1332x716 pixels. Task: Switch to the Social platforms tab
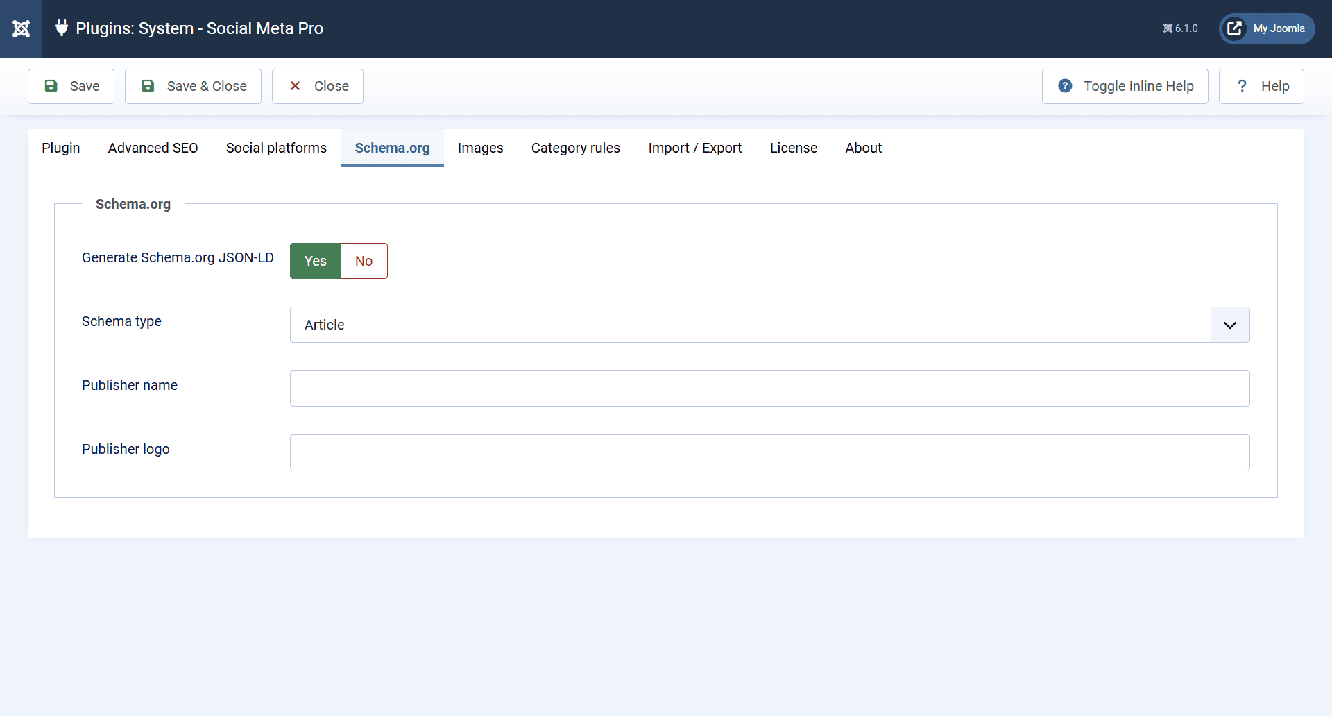coord(276,148)
